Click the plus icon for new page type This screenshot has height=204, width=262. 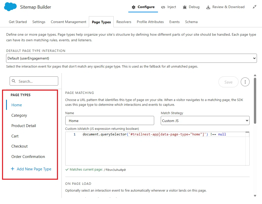pos(13,169)
